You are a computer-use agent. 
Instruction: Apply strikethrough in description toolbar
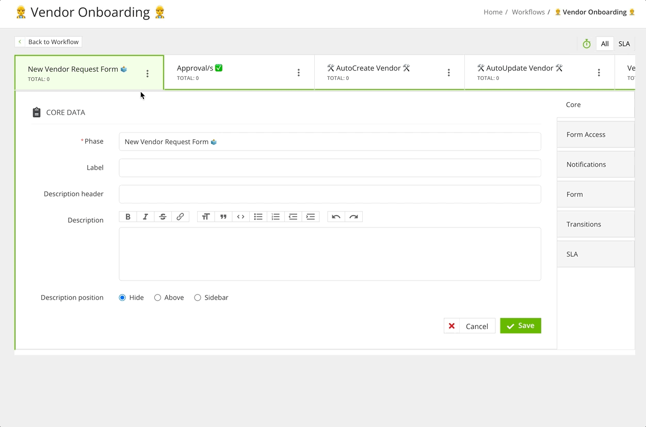163,217
